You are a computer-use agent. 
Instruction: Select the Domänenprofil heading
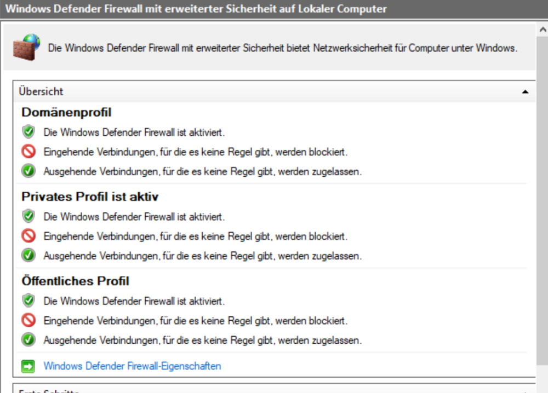coord(66,112)
